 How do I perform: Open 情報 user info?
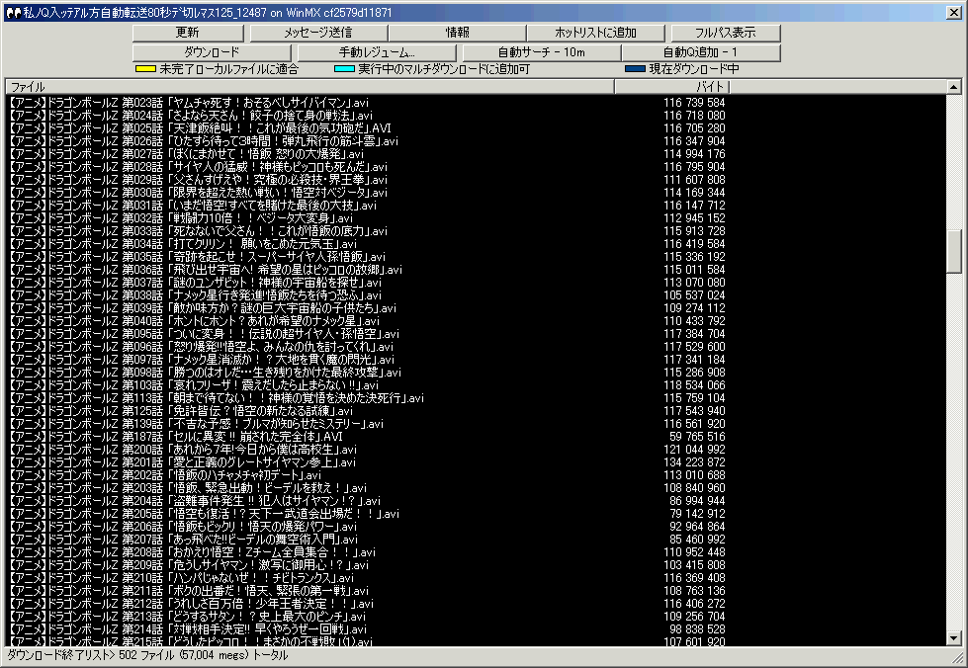458,33
